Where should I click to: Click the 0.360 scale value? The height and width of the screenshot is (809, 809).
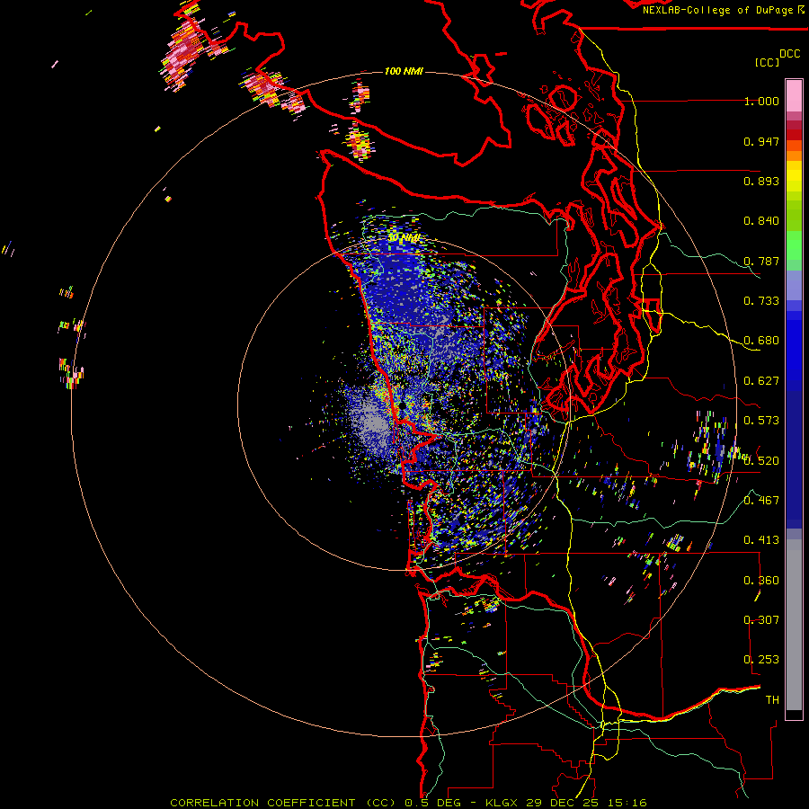point(761,581)
